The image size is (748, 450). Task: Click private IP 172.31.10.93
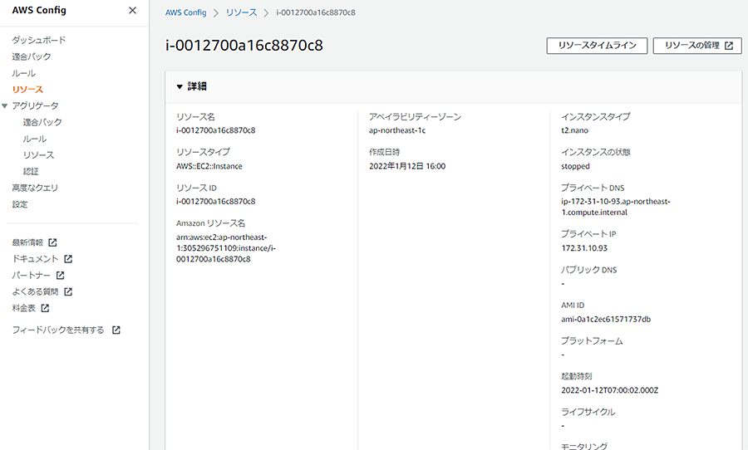tap(584, 248)
